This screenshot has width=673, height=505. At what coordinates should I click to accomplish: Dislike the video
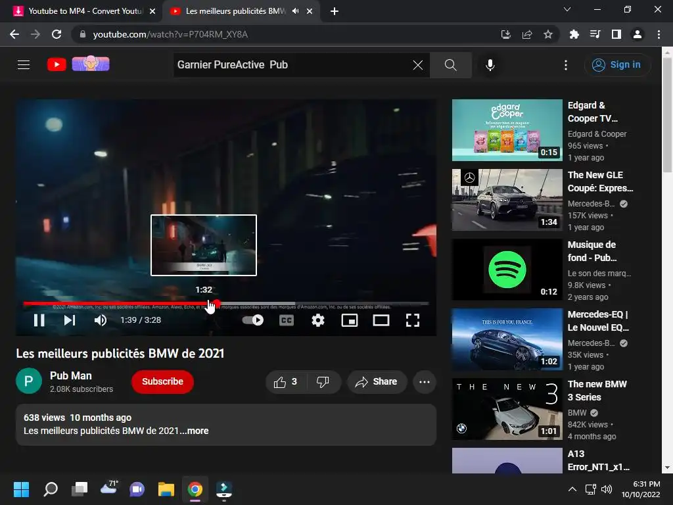coord(323,382)
